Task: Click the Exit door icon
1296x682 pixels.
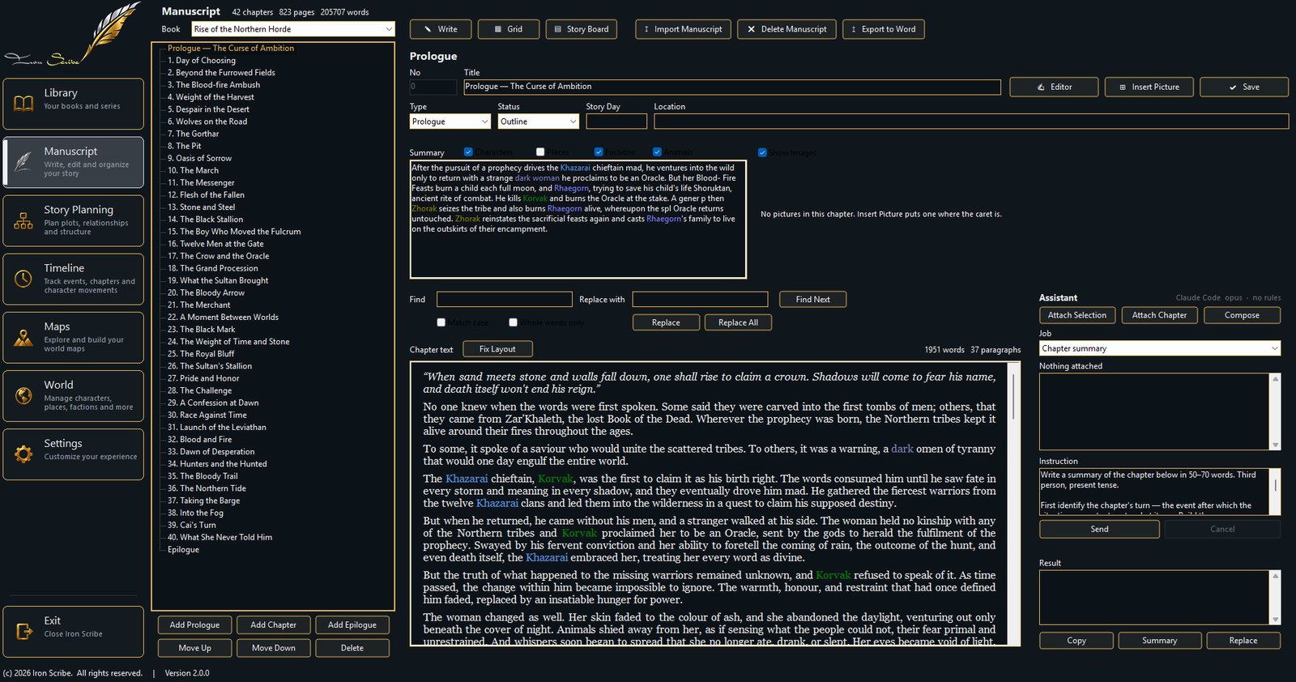Action: [23, 630]
